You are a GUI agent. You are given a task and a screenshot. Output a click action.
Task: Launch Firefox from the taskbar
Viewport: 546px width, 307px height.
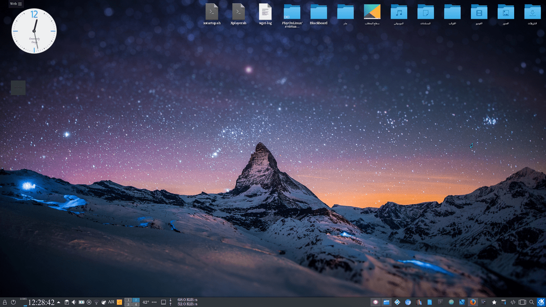(473, 302)
